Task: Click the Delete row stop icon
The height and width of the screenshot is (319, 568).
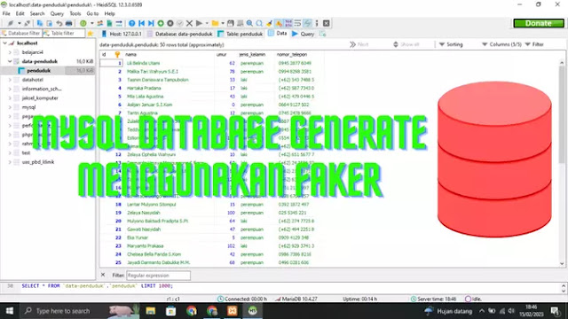Action: (x=170, y=23)
